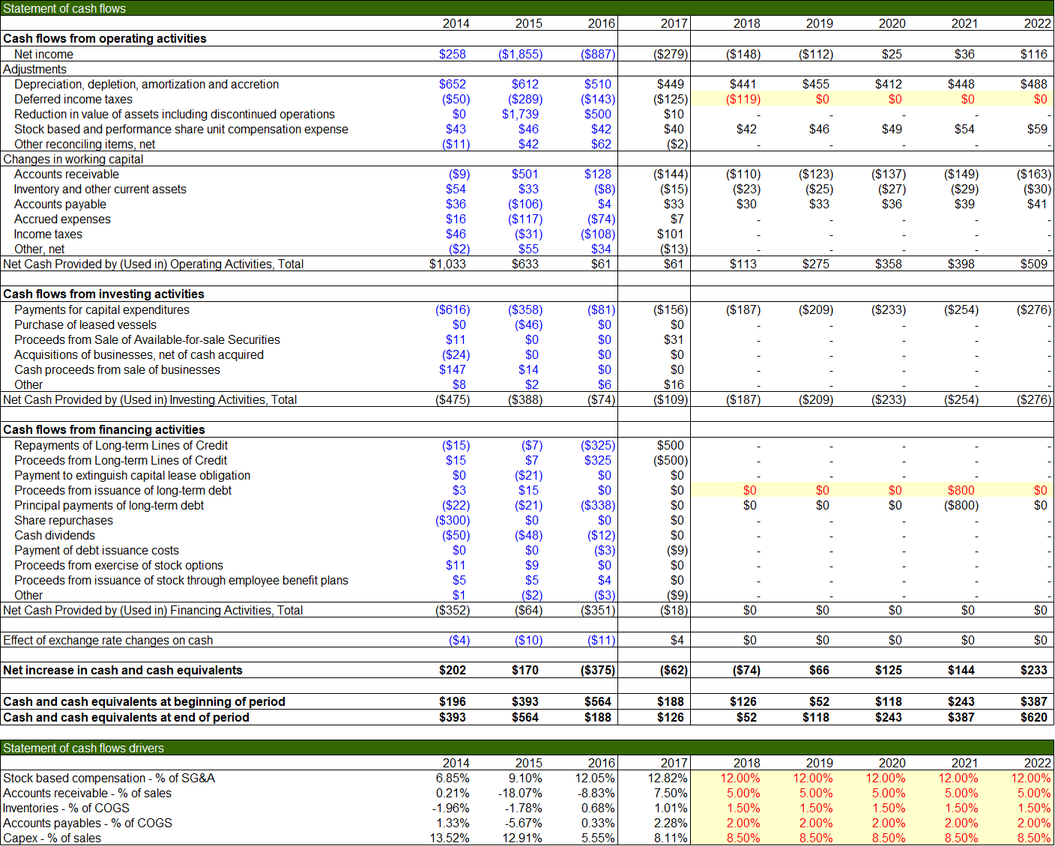Click 'Accrued expenses' row label
The image size is (1055, 846).
tap(62, 219)
